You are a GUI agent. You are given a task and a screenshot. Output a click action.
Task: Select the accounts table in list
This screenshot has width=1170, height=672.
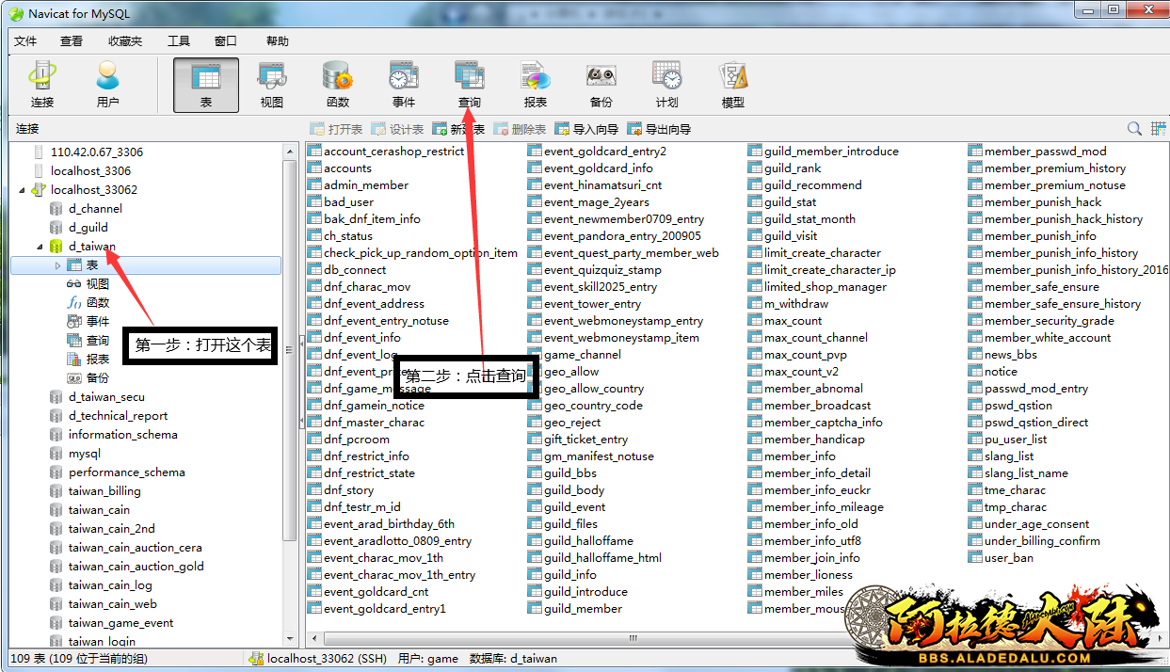(x=347, y=168)
